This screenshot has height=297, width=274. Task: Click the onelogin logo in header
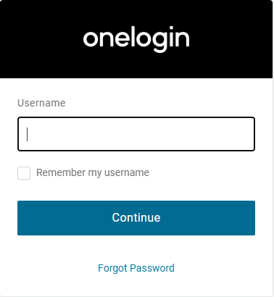pyautogui.click(x=136, y=38)
